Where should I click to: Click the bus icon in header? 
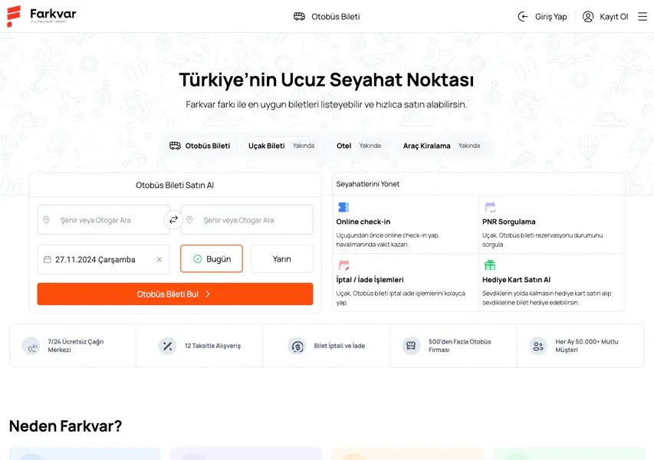[299, 17]
